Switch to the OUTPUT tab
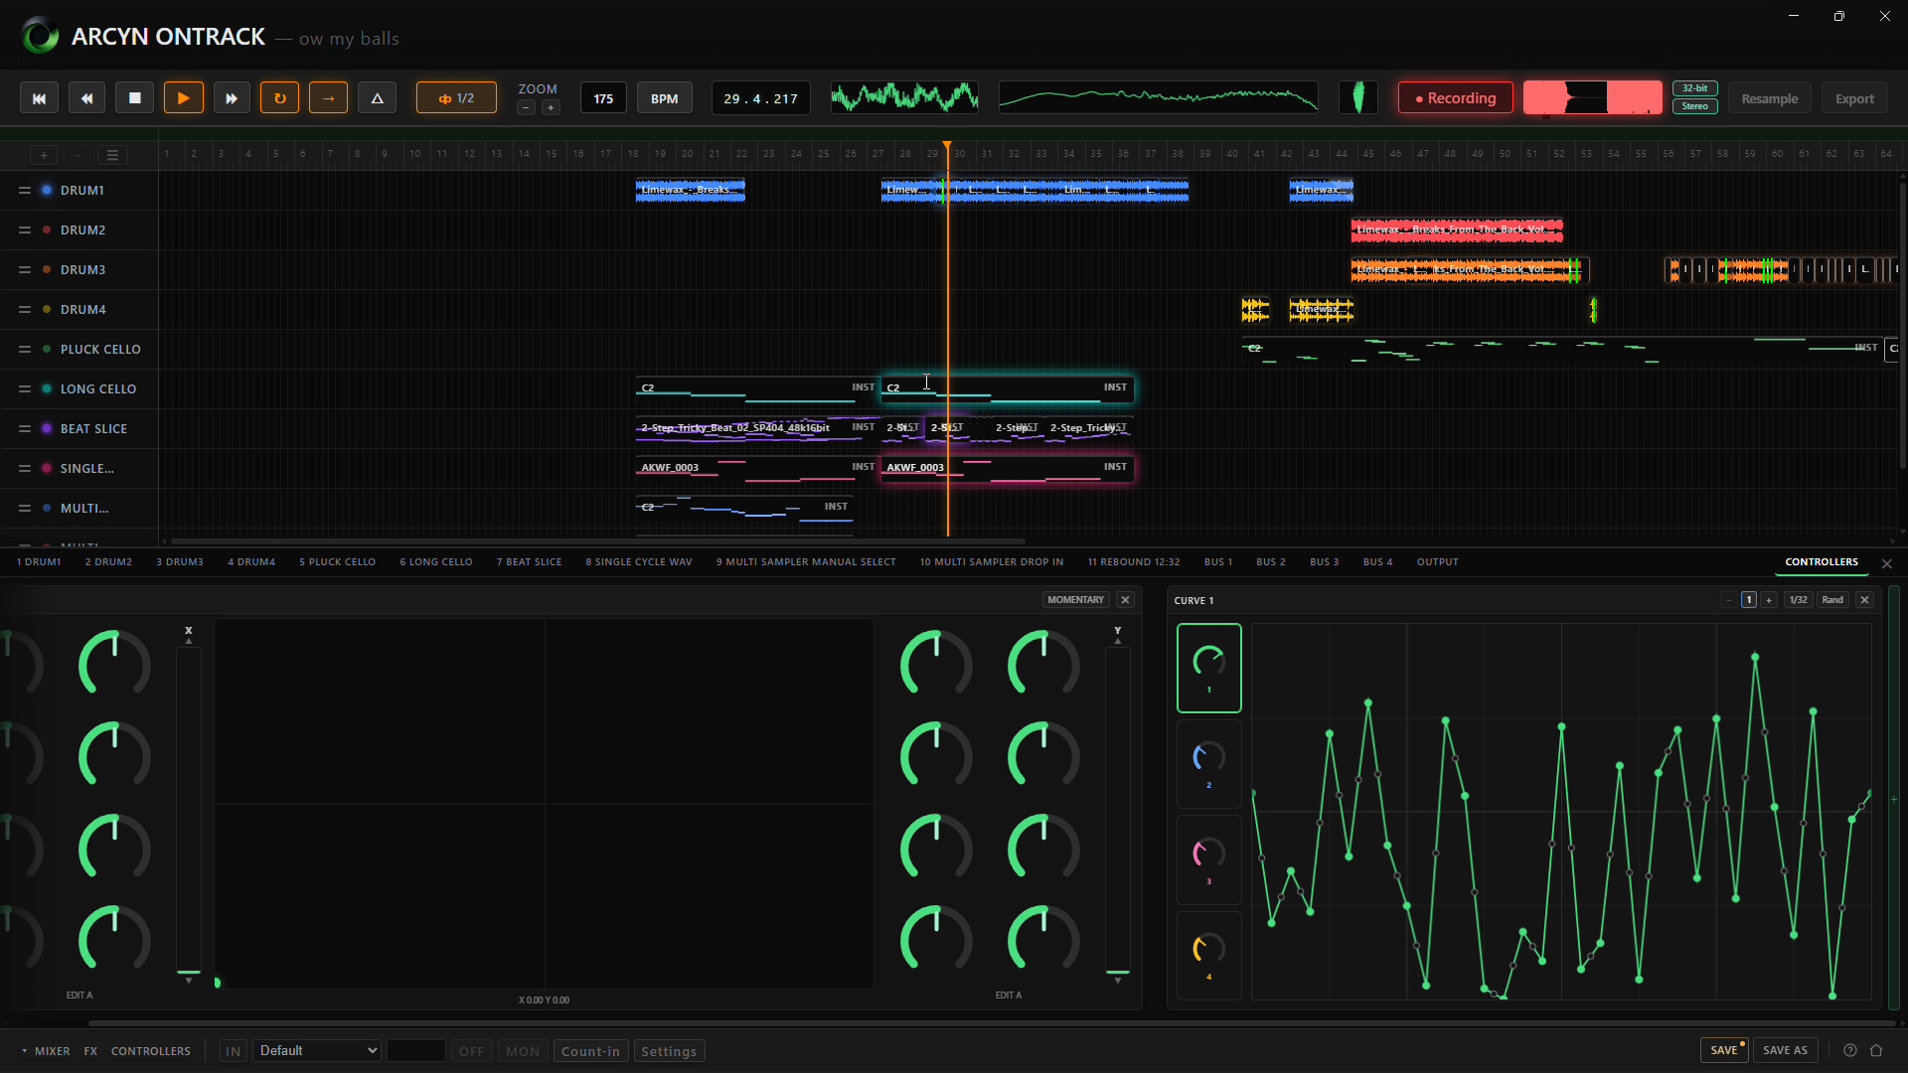The image size is (1908, 1073). (x=1437, y=562)
